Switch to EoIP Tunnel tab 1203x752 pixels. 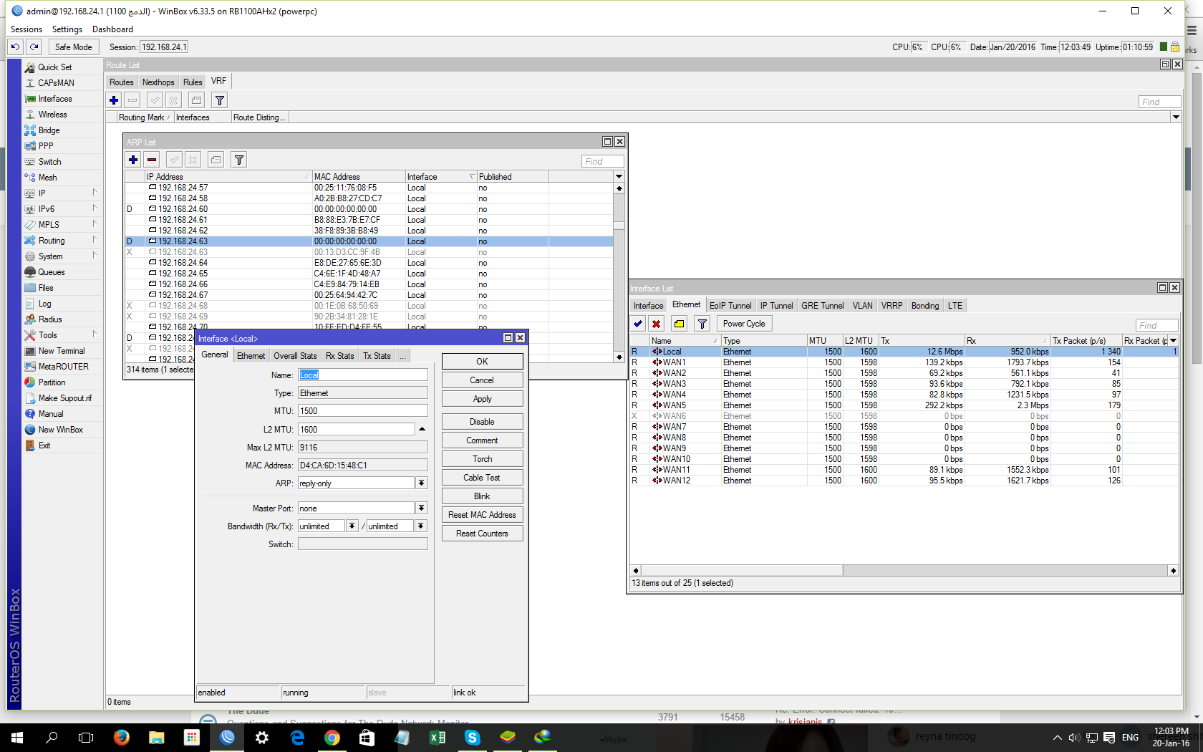[x=730, y=306]
